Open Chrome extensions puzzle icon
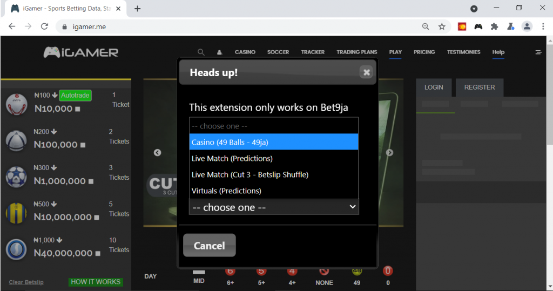This screenshot has width=553, height=291. point(495,26)
